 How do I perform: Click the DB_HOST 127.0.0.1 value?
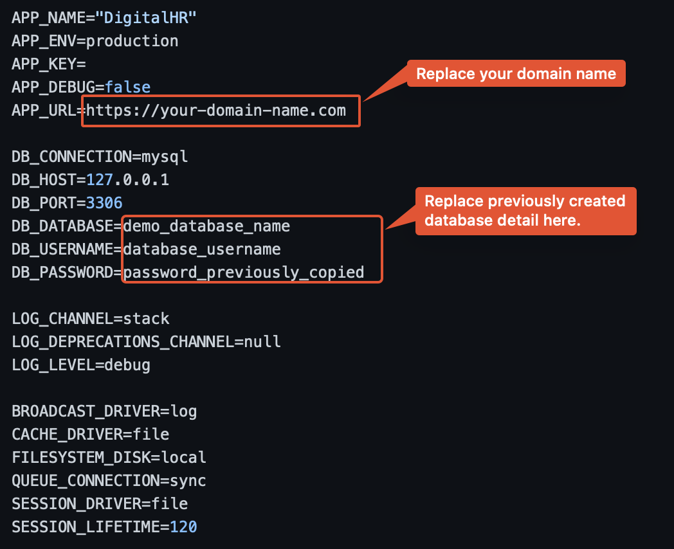(127, 180)
